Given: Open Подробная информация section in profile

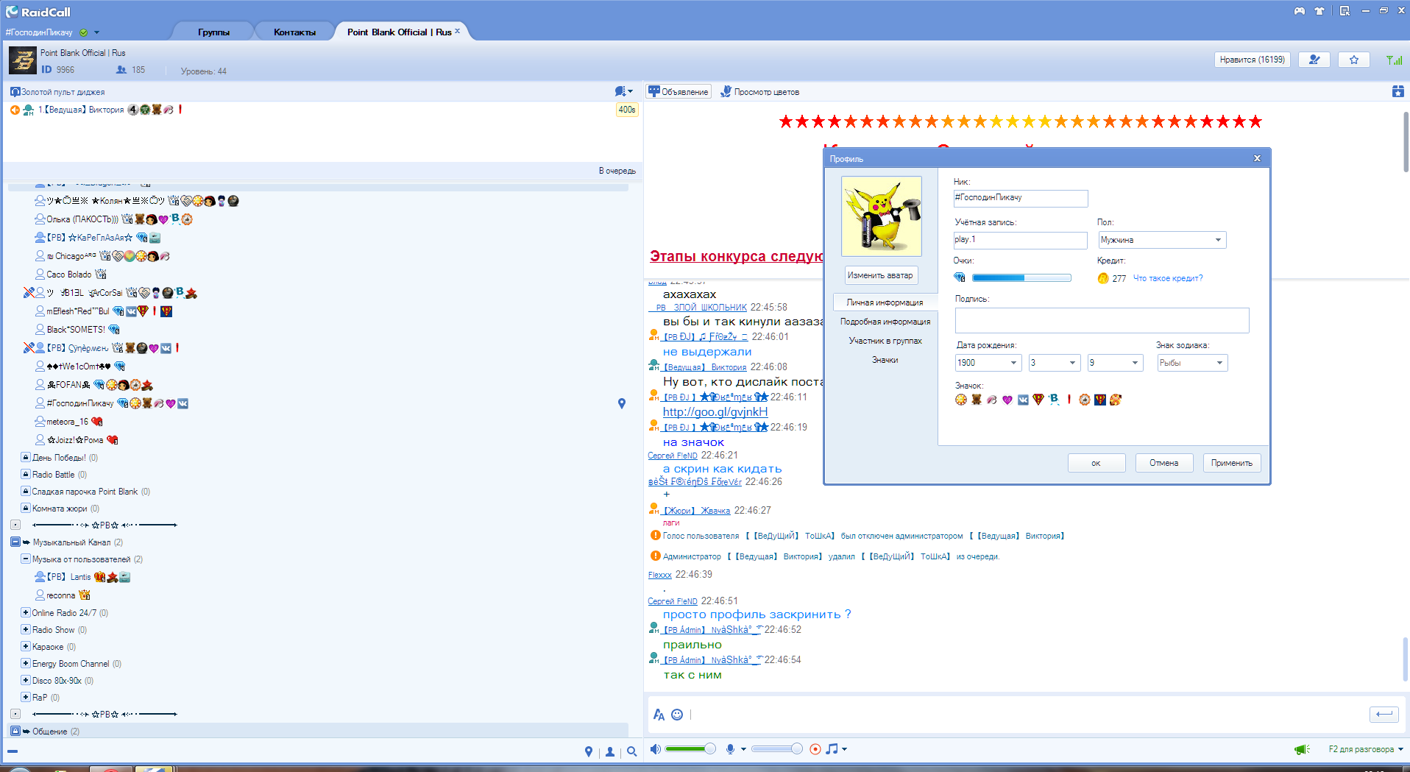Looking at the screenshot, I should [885, 322].
